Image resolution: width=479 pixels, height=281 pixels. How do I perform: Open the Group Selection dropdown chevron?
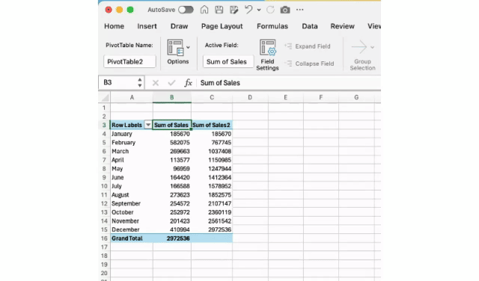coord(372,47)
